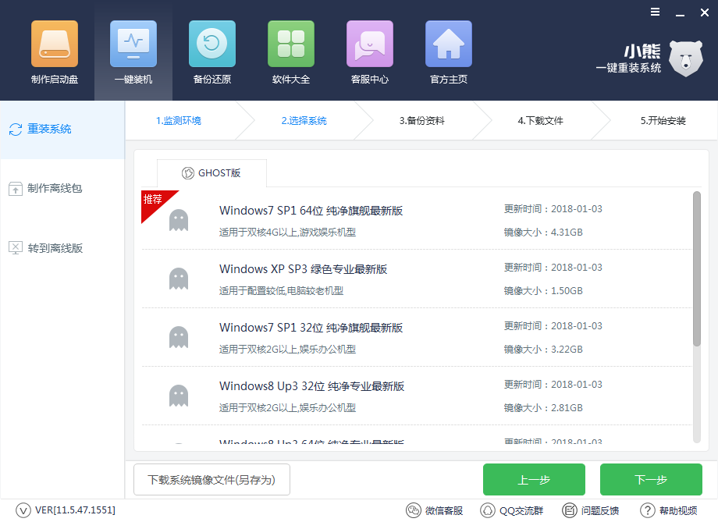Image resolution: width=718 pixels, height=522 pixels.
Task: Click 镜像大小：3.22GB text
Action: [543, 350]
